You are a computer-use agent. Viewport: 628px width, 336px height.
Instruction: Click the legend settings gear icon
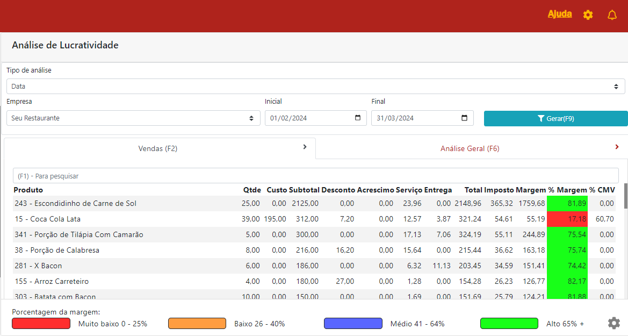pos(614,323)
